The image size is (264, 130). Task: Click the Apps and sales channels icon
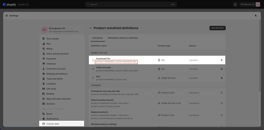tap(44, 99)
